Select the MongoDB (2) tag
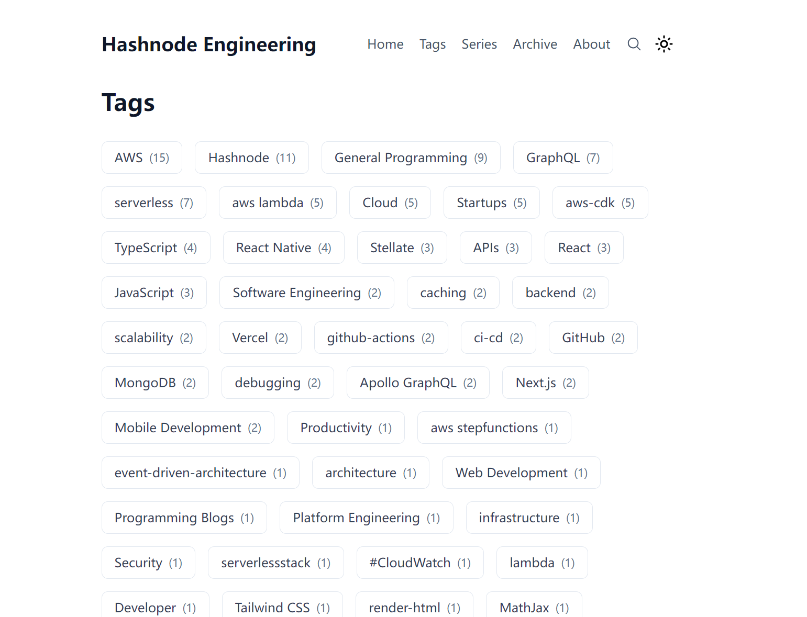 [155, 383]
